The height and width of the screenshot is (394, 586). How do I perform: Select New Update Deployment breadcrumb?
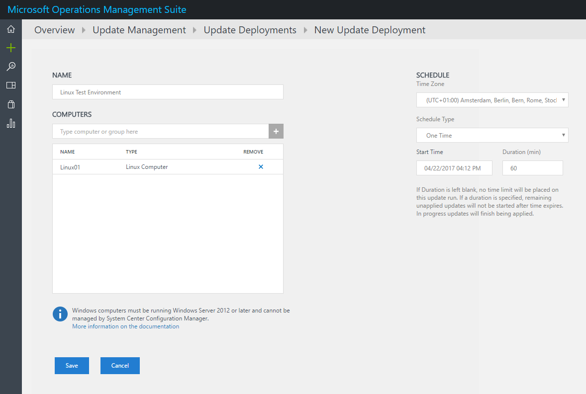click(x=370, y=30)
